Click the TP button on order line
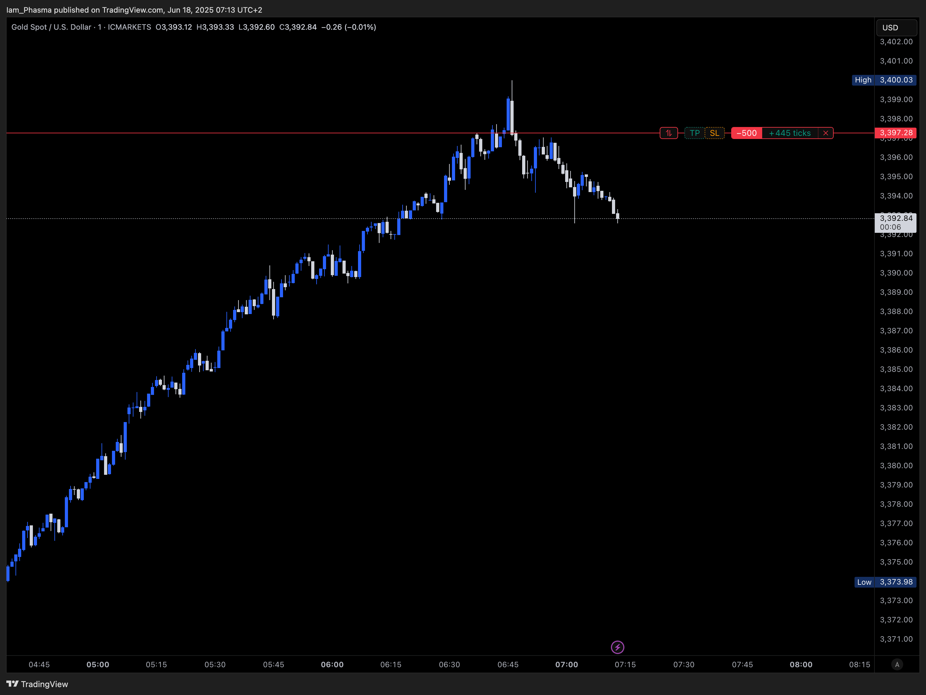 694,133
